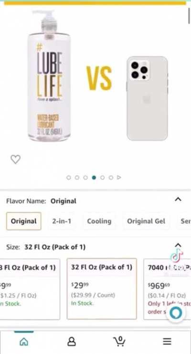Open the Home tab icon
191x354 pixels.
point(24,342)
